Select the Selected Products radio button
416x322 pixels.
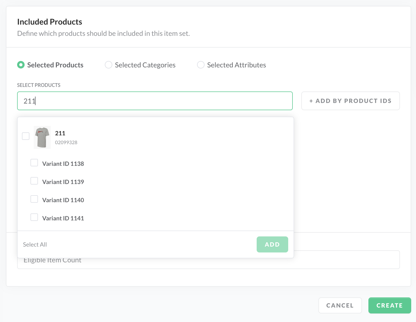[x=21, y=65]
